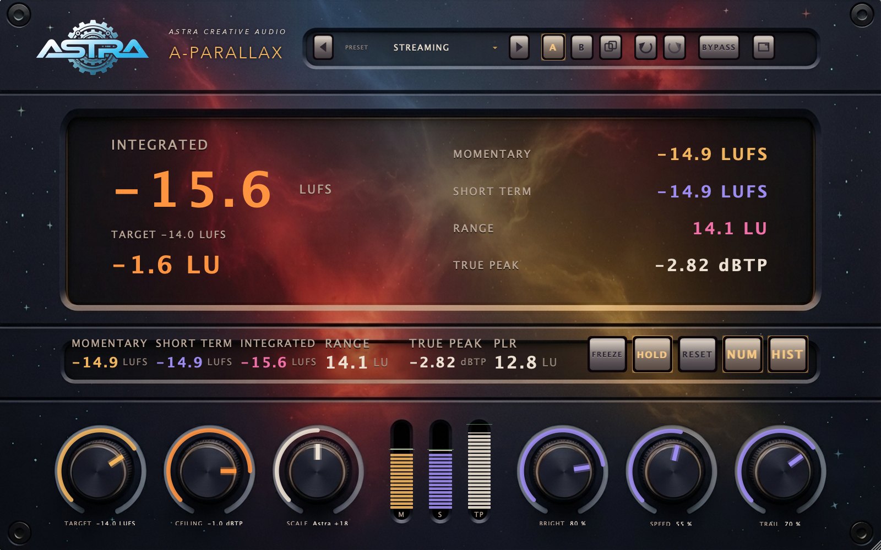
Task: Click the pink -15.6 LUFS value in the strip
Action: pyautogui.click(x=278, y=362)
